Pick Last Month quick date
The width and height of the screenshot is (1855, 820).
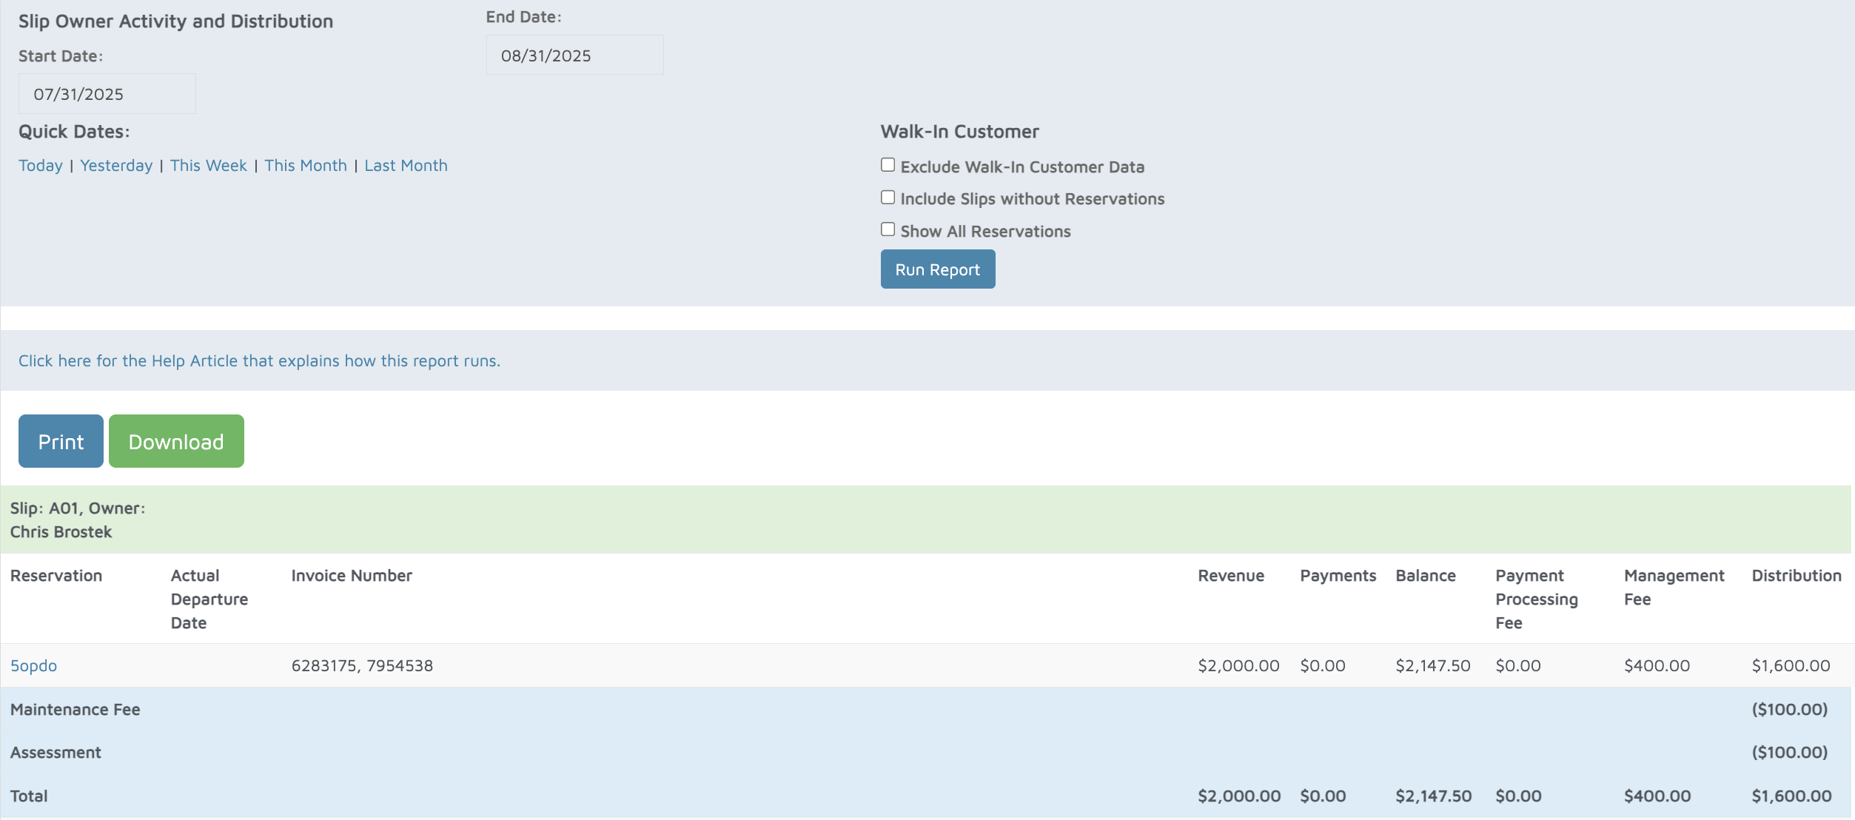406,166
